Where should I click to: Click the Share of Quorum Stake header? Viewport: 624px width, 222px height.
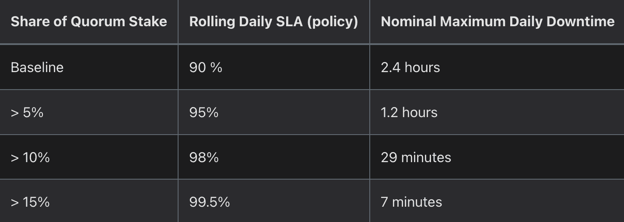pos(89,21)
